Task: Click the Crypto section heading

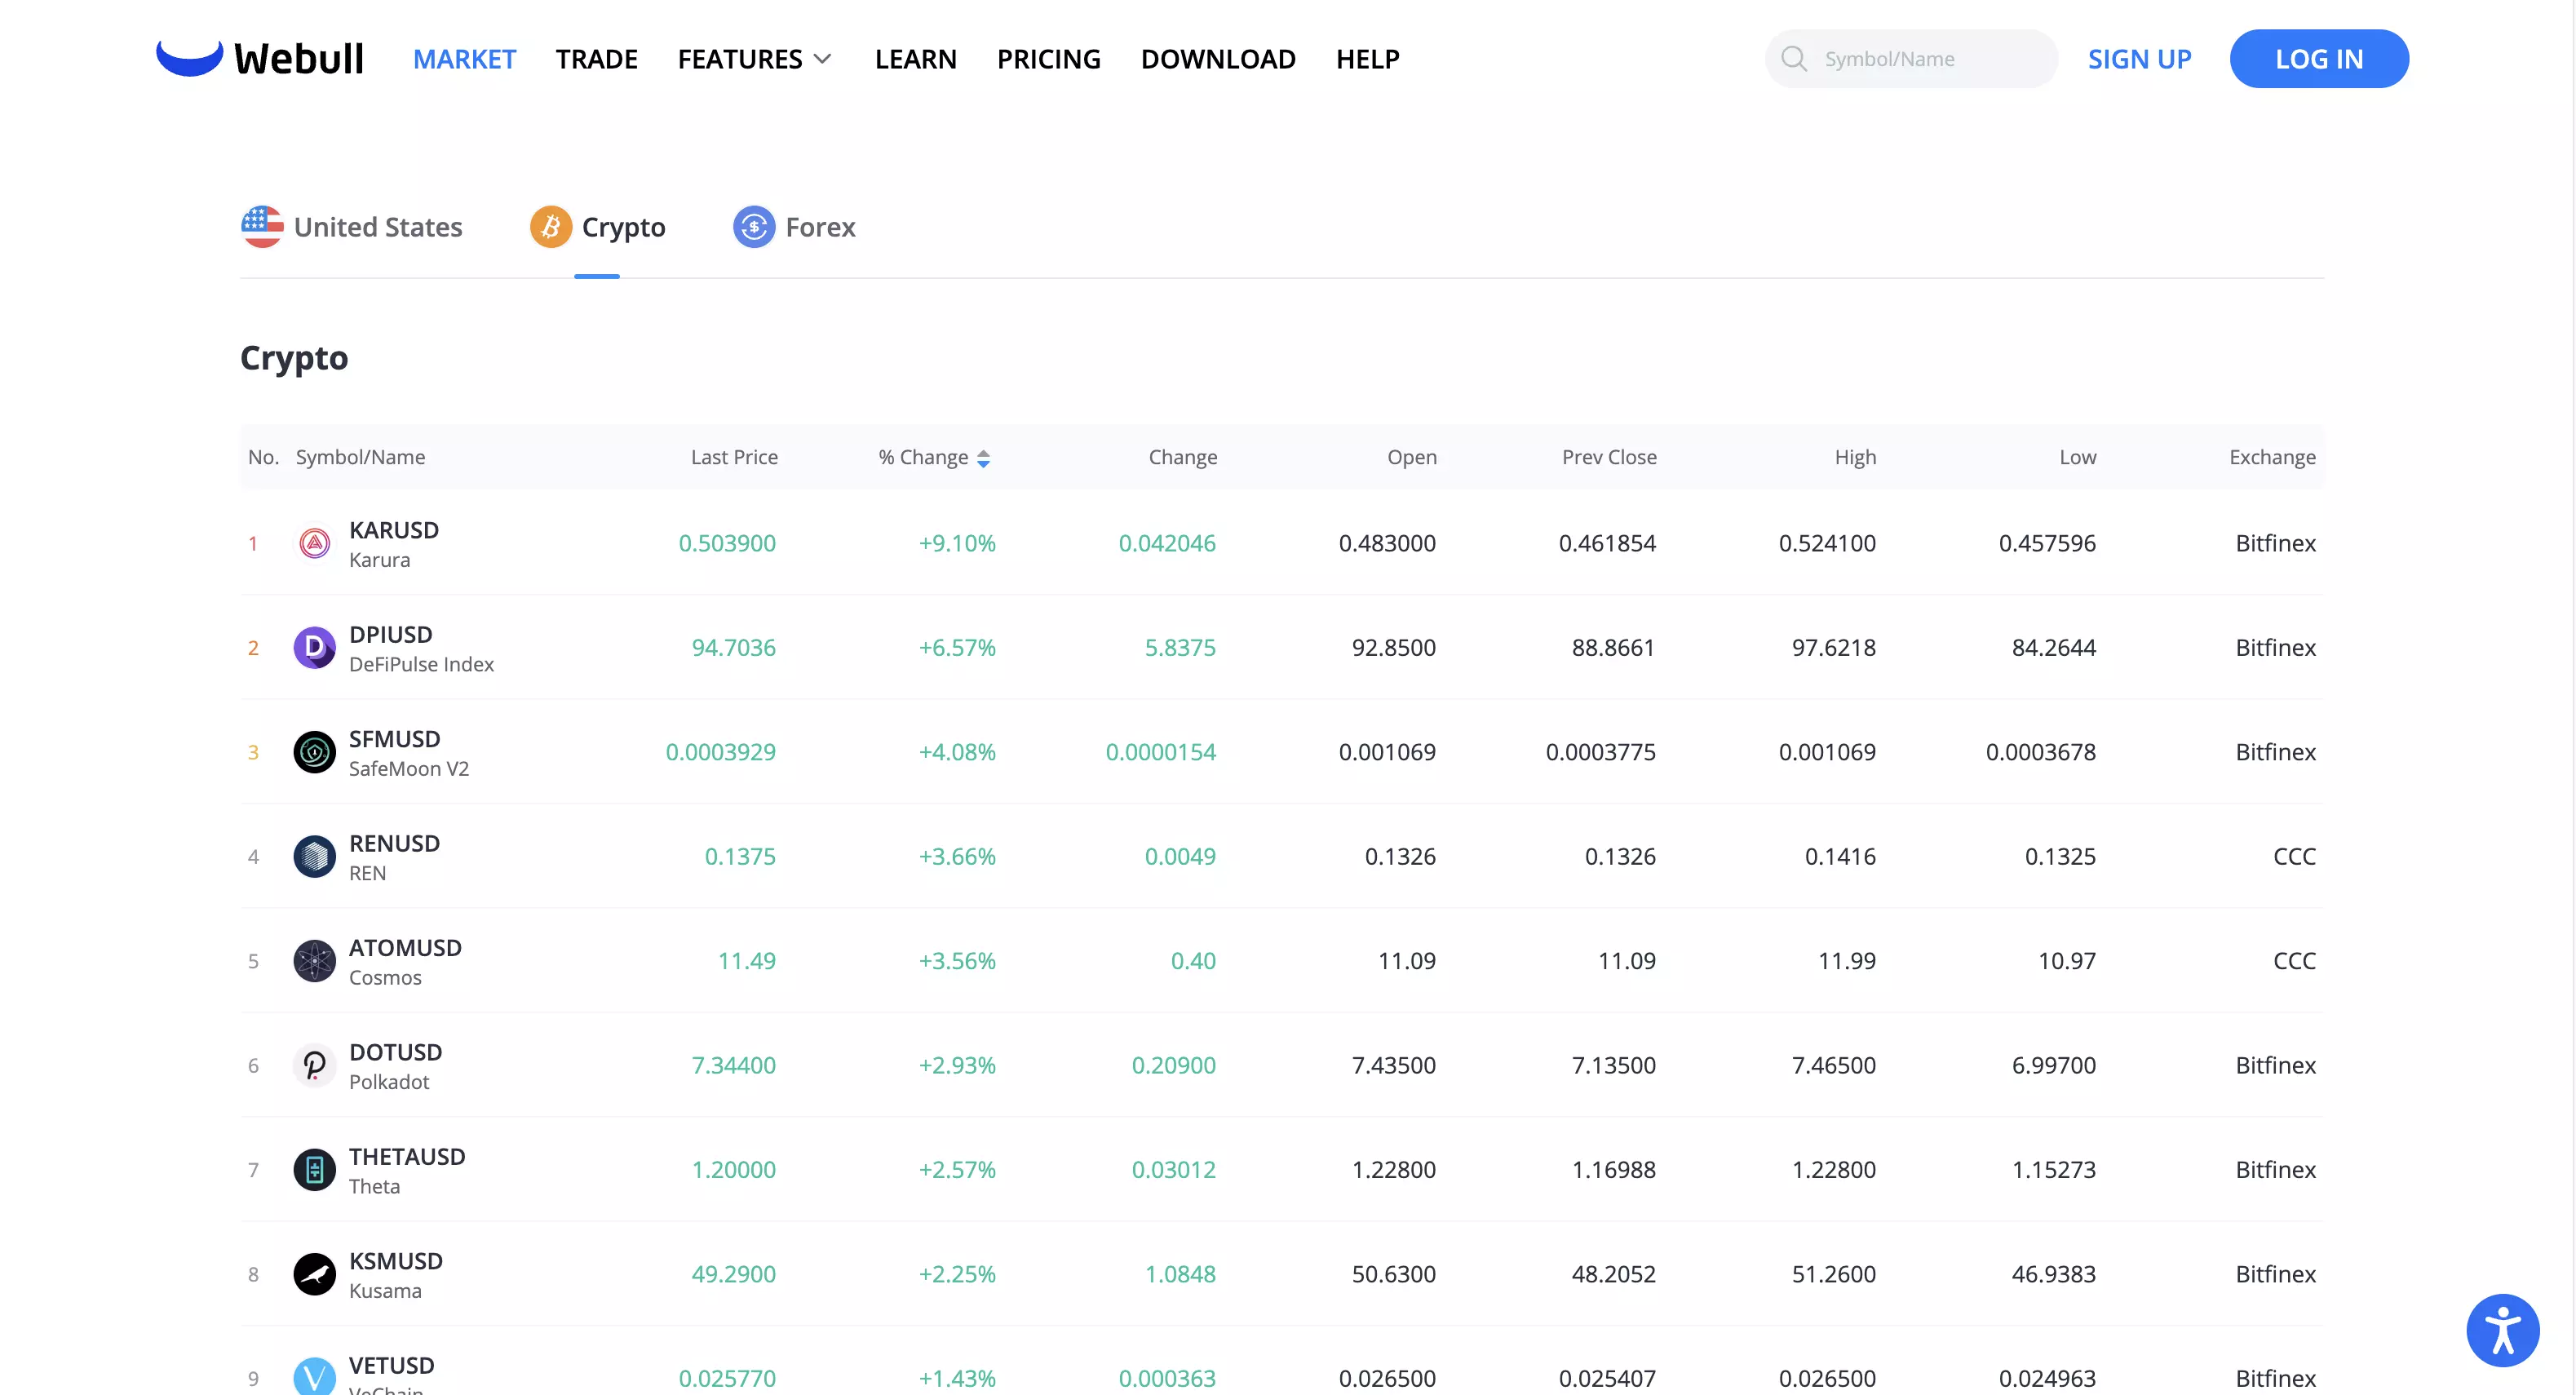Action: click(294, 358)
